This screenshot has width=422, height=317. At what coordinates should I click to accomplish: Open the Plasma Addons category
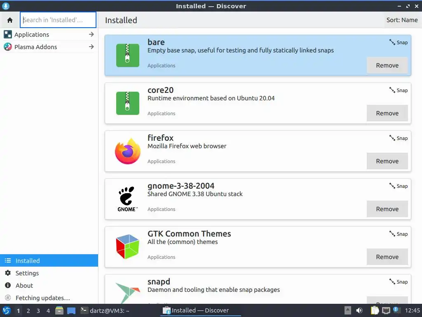pyautogui.click(x=49, y=47)
